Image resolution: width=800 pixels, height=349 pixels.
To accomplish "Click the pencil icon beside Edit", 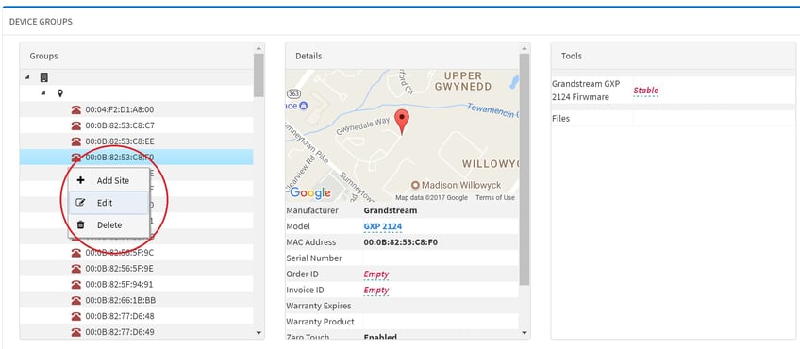I will coord(80,203).
